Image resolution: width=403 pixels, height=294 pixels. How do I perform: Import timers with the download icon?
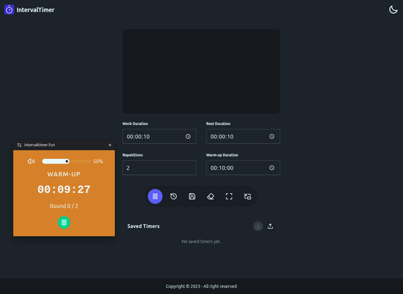pos(258,226)
